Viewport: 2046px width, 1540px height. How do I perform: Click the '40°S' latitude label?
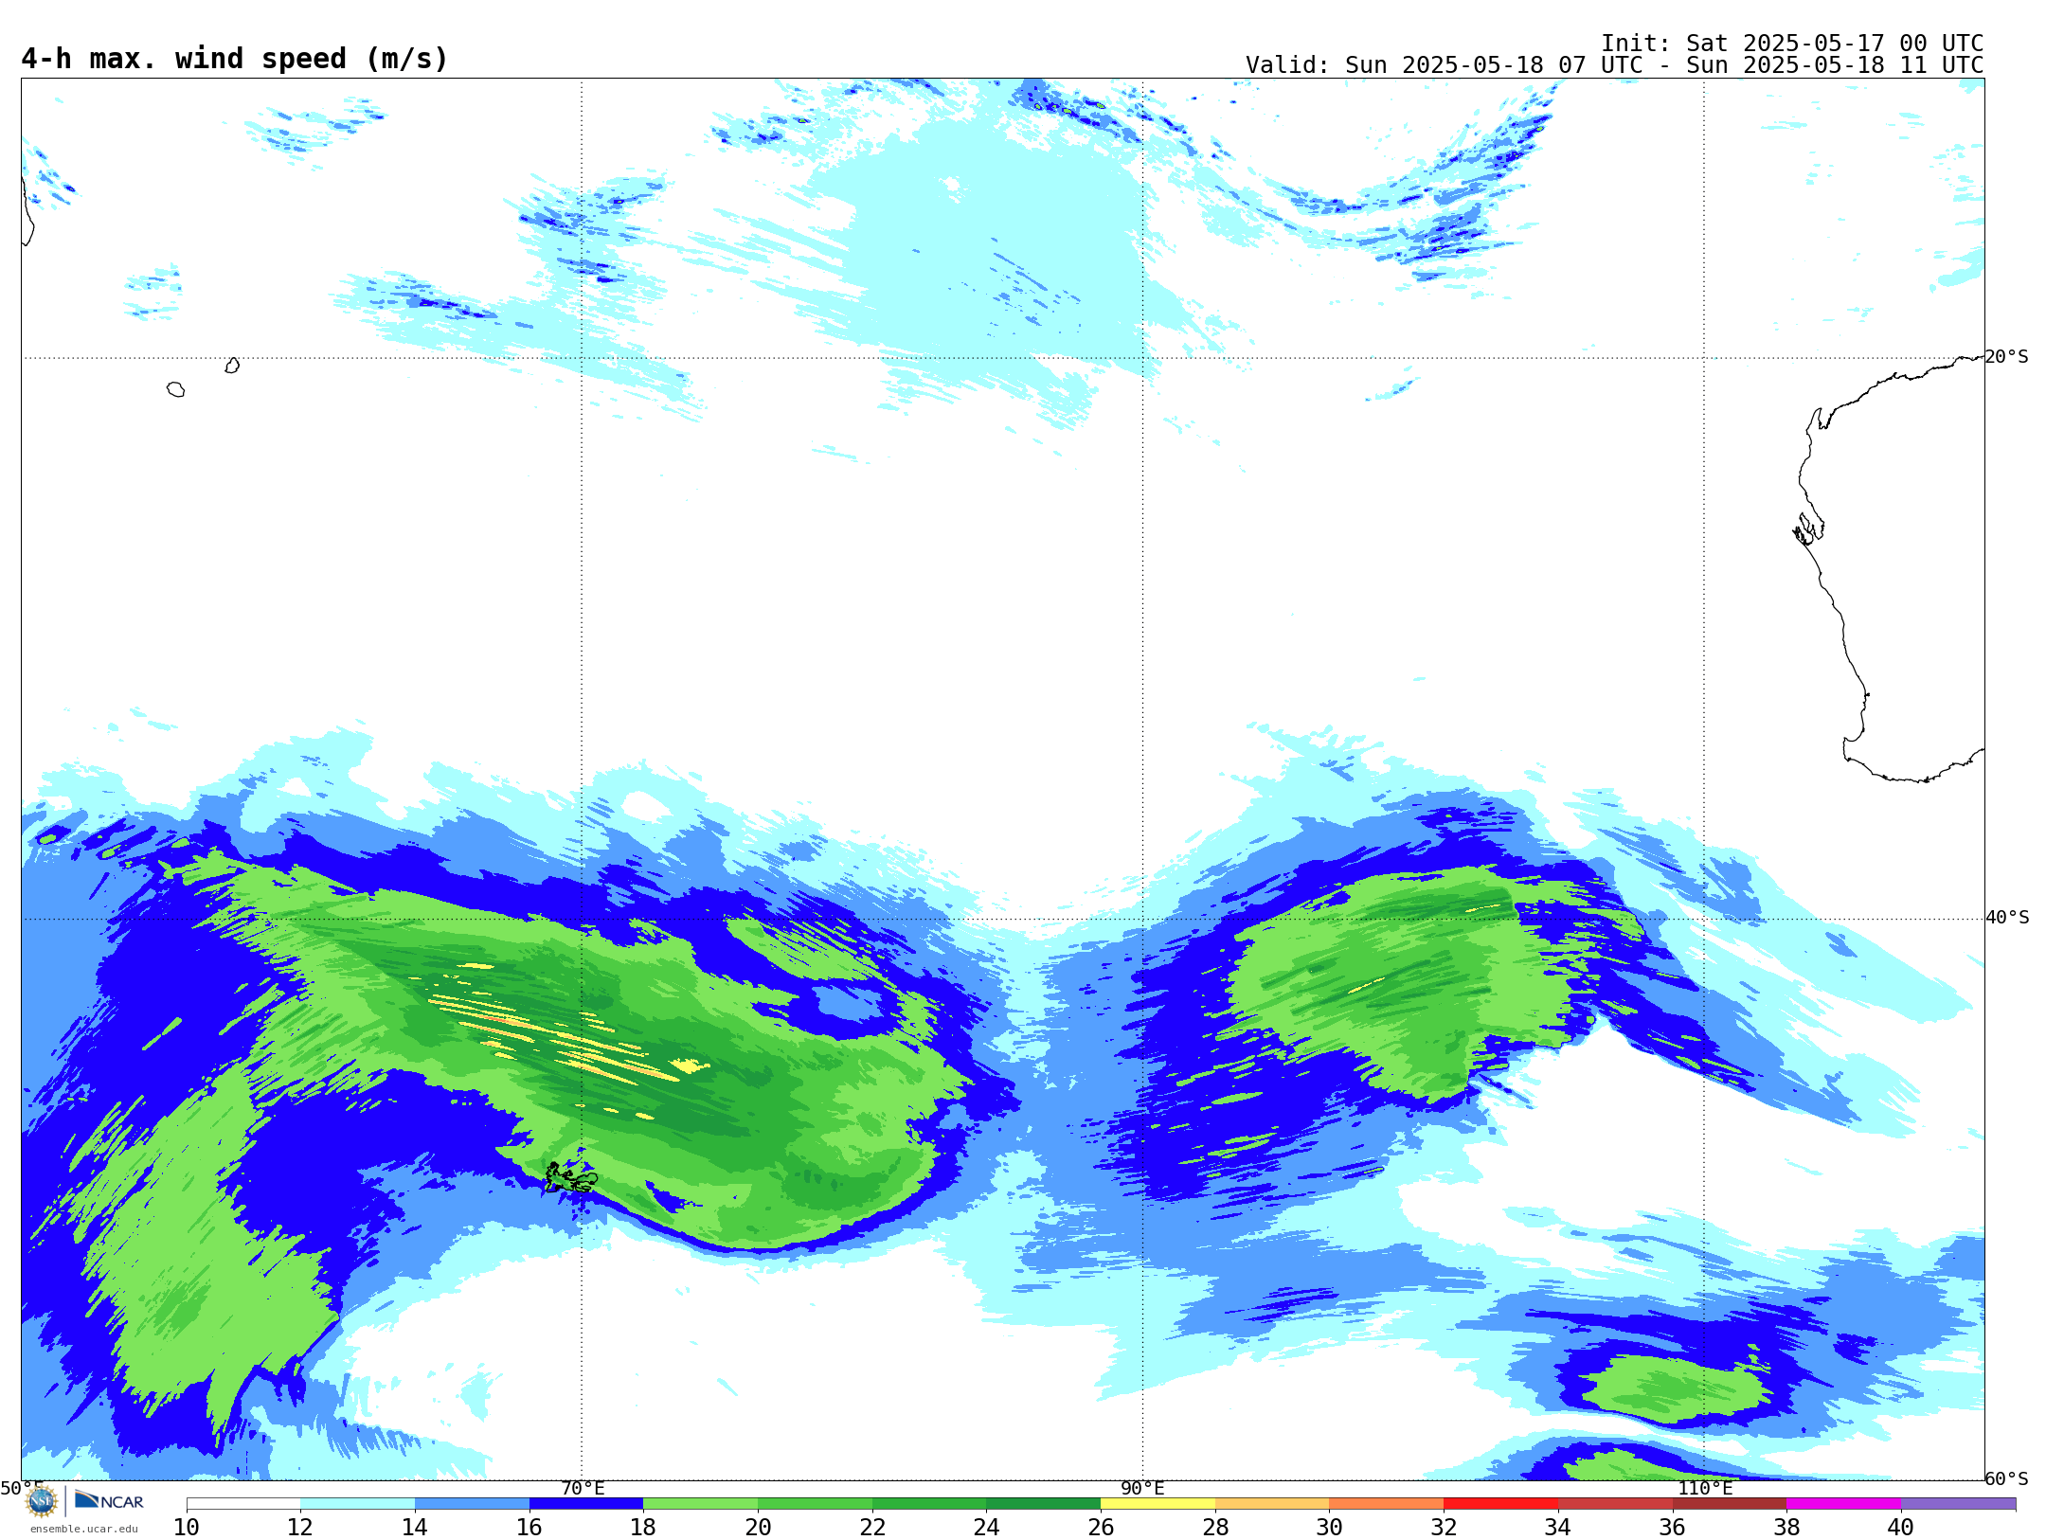(x=2006, y=918)
